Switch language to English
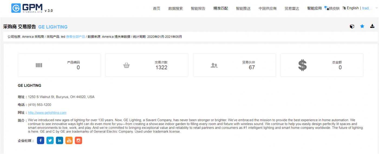379x154 pixels. pos(353,8)
